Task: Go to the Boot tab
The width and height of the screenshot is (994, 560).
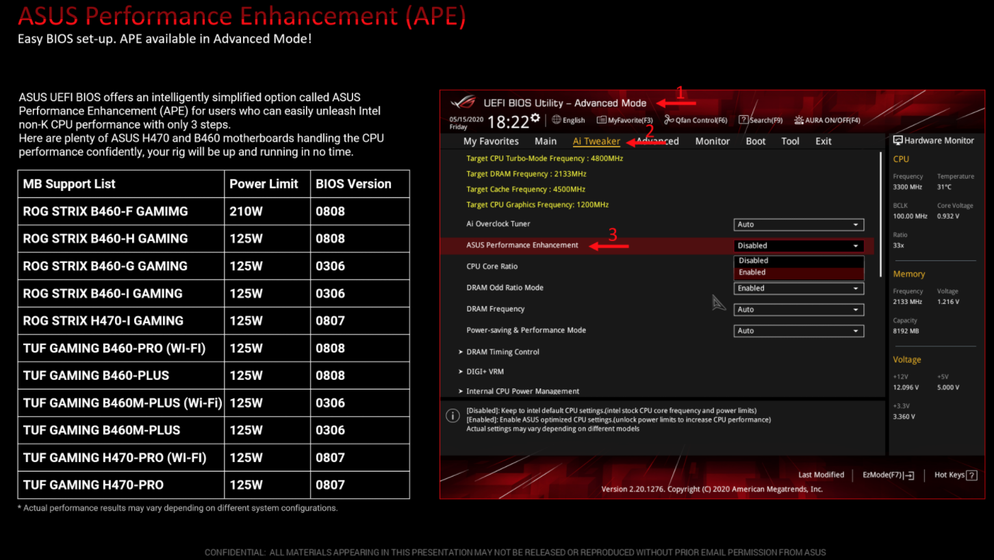Action: (x=756, y=141)
